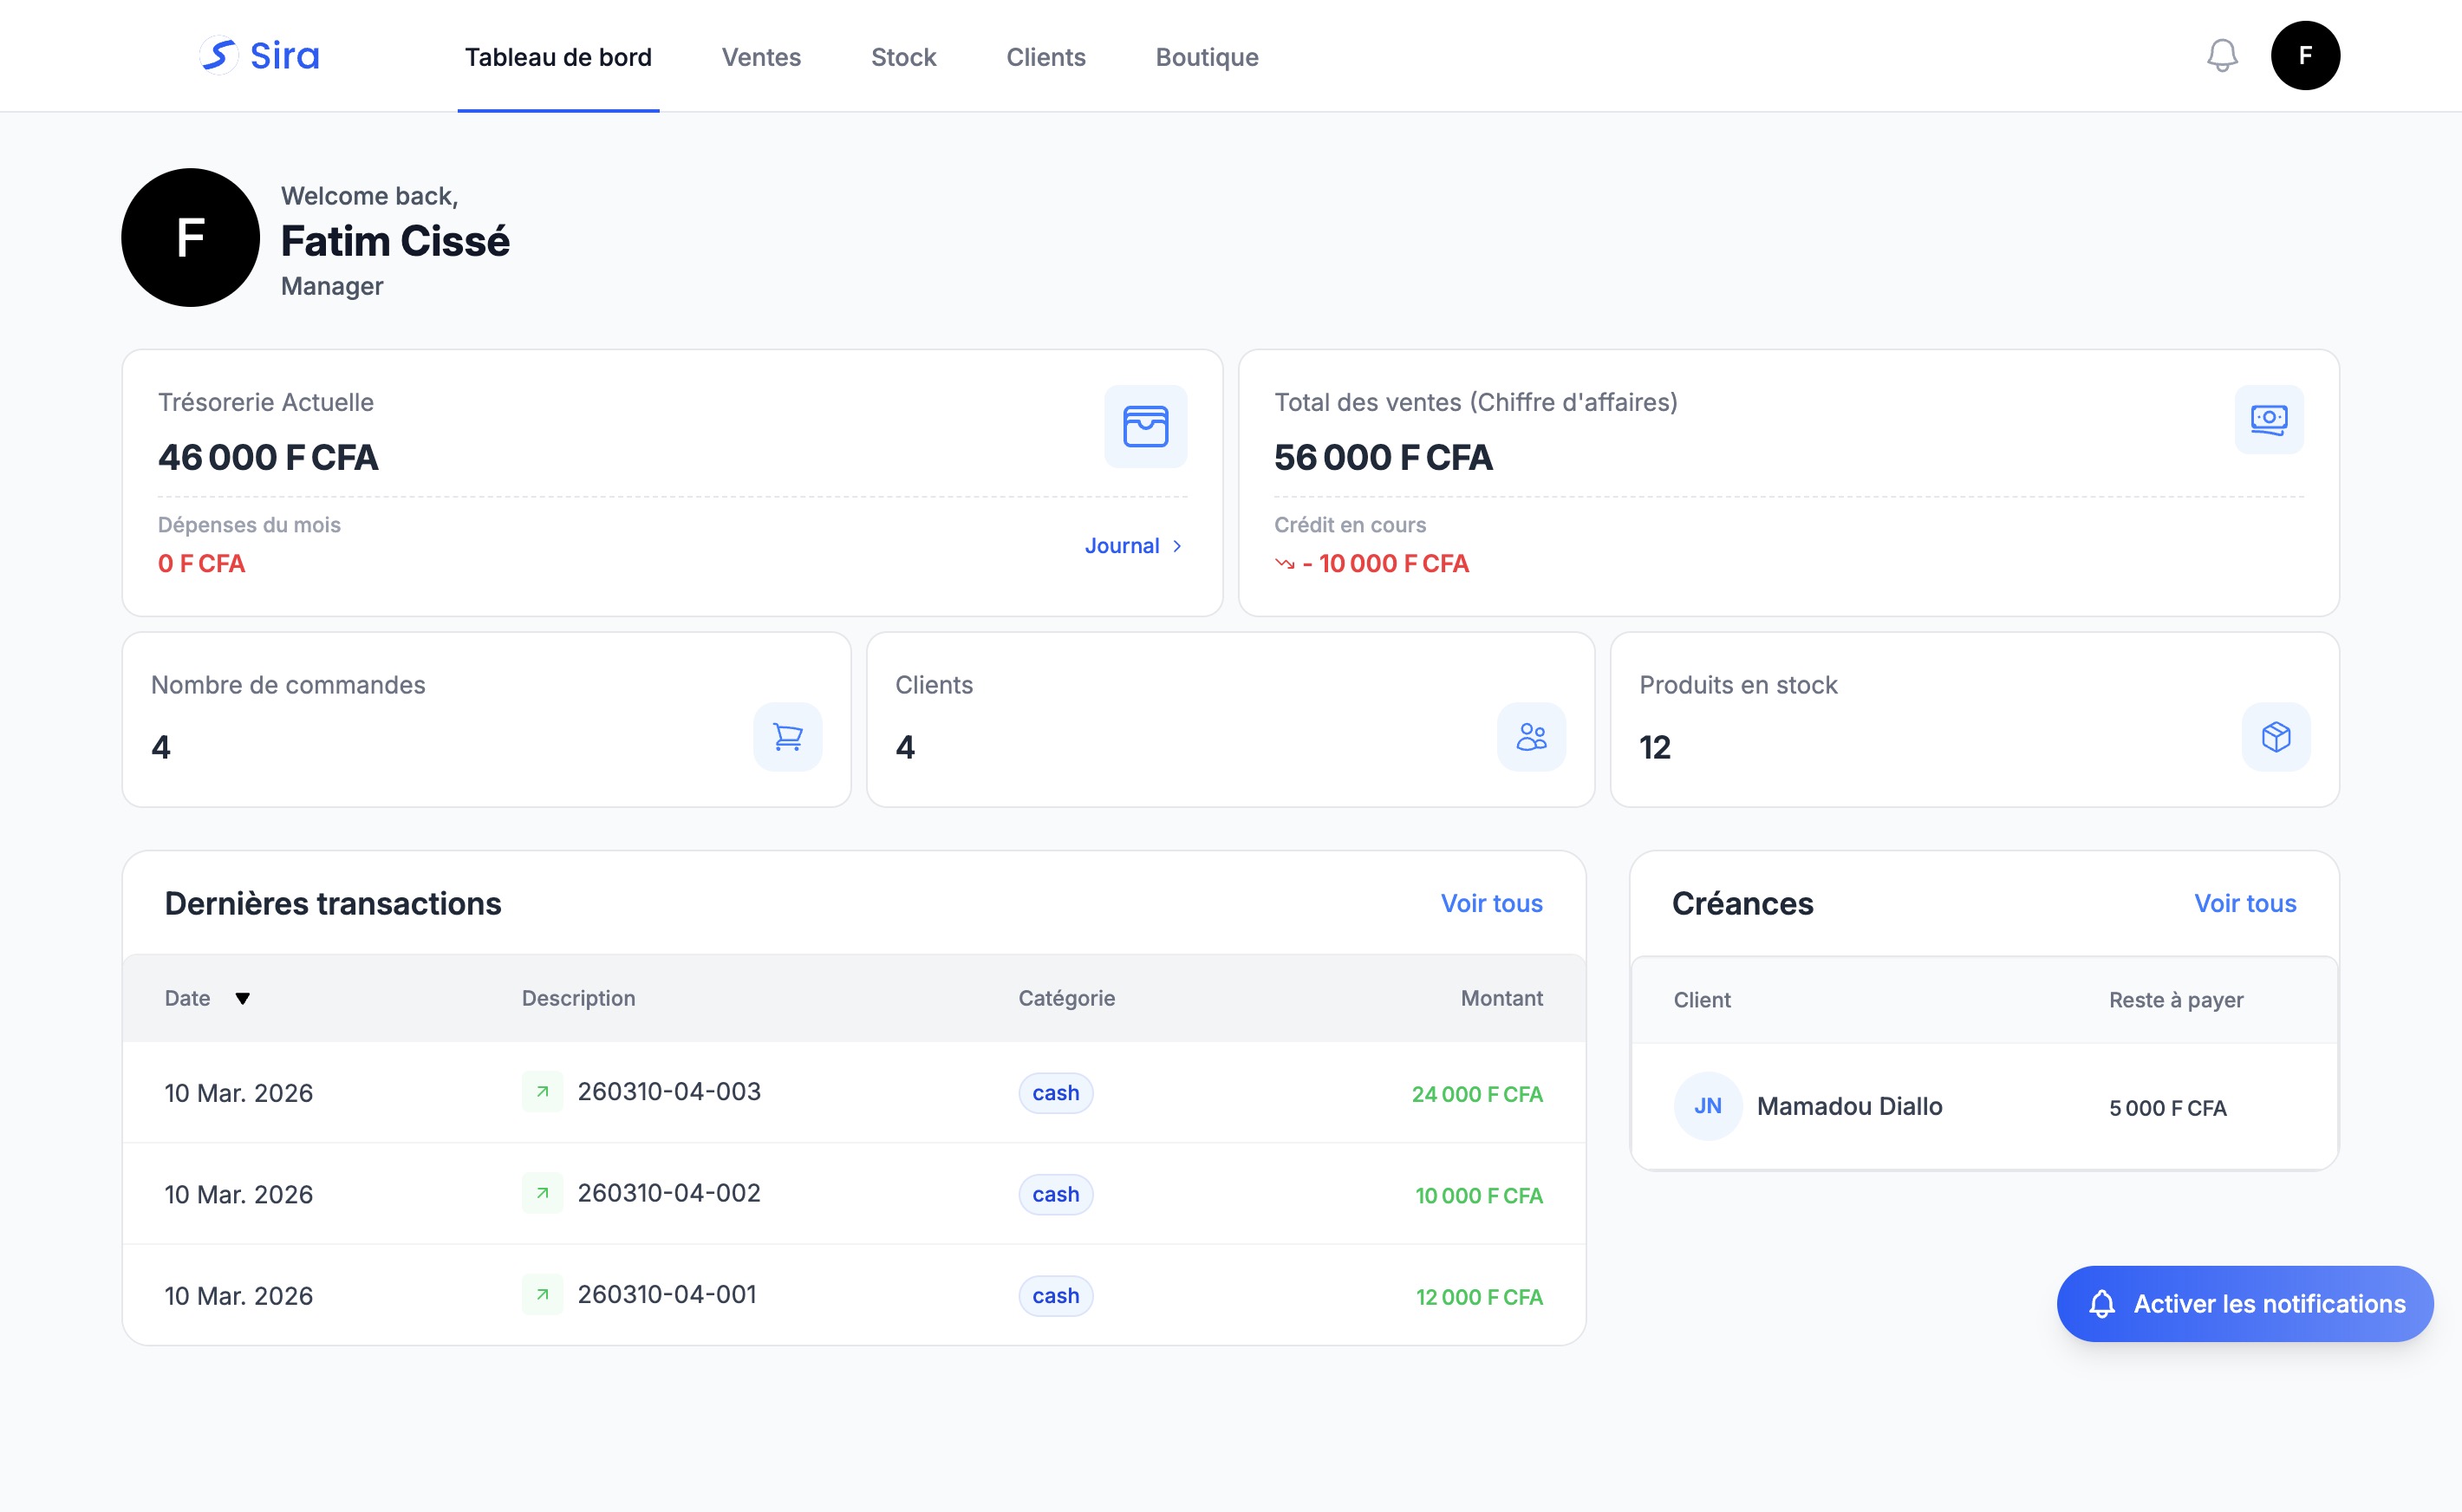Viewport: 2462px width, 1512px height.
Task: Click the cash tag on transaction 260310-04-002
Action: coord(1056,1195)
